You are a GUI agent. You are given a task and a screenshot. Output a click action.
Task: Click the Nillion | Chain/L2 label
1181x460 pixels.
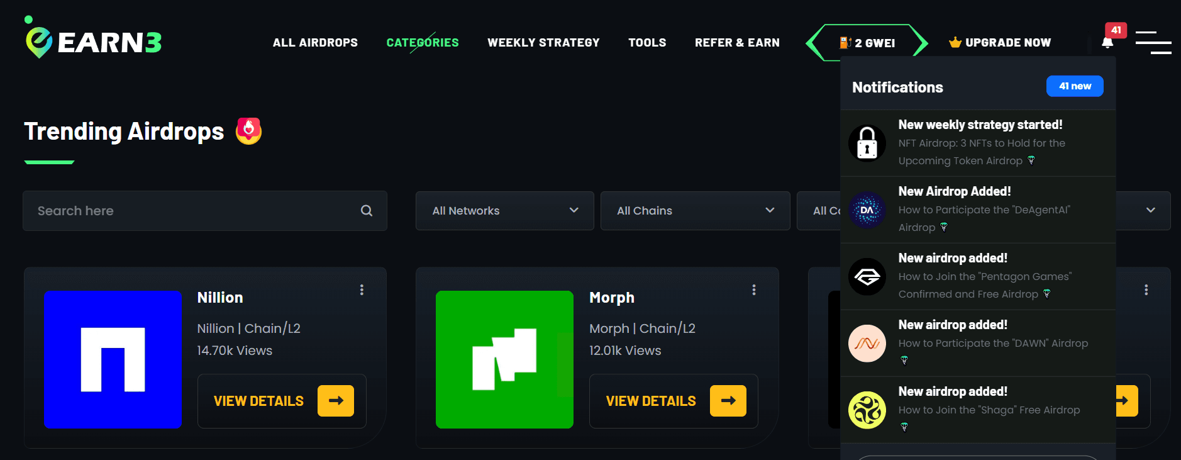point(249,328)
